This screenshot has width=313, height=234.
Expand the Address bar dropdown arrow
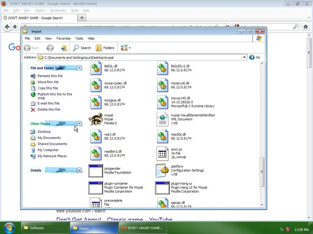tap(244, 57)
